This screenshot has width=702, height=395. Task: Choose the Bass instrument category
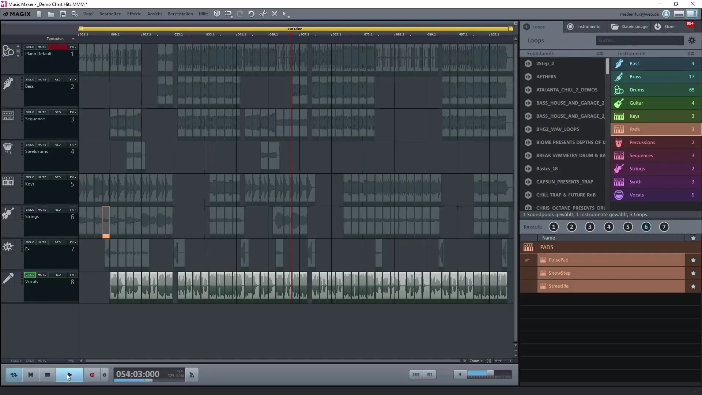pos(656,64)
